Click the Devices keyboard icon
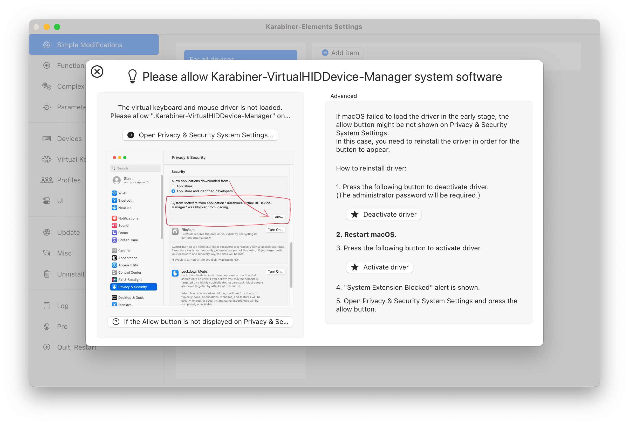This screenshot has height=425, width=629. click(x=46, y=139)
